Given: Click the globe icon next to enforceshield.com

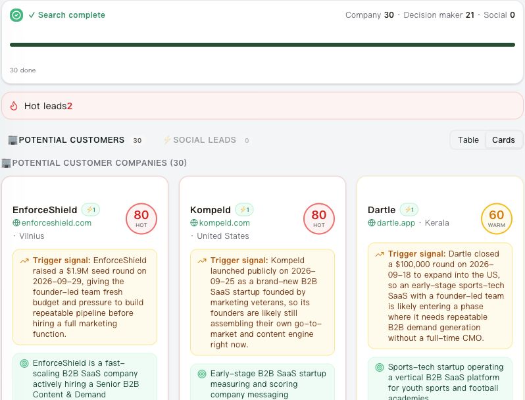Looking at the screenshot, I should tap(16, 222).
